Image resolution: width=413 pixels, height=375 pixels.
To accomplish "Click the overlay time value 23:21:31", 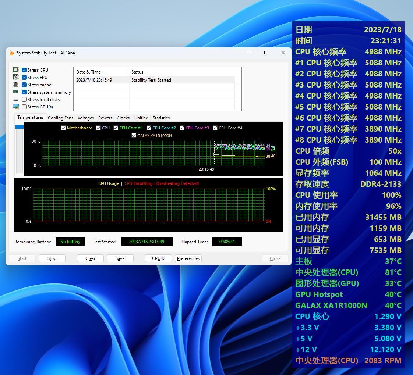I will coord(386,41).
